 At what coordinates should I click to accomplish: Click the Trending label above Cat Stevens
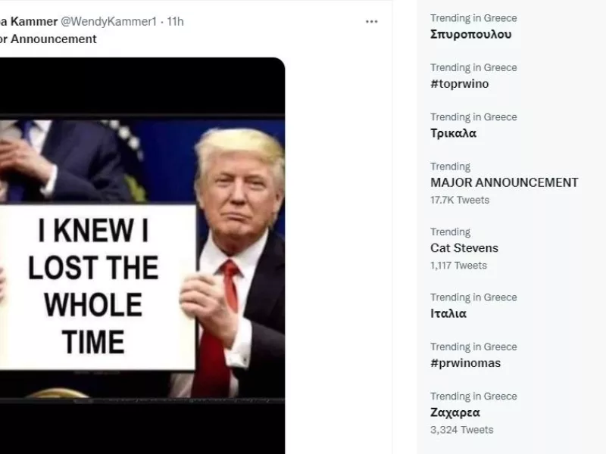[450, 232]
